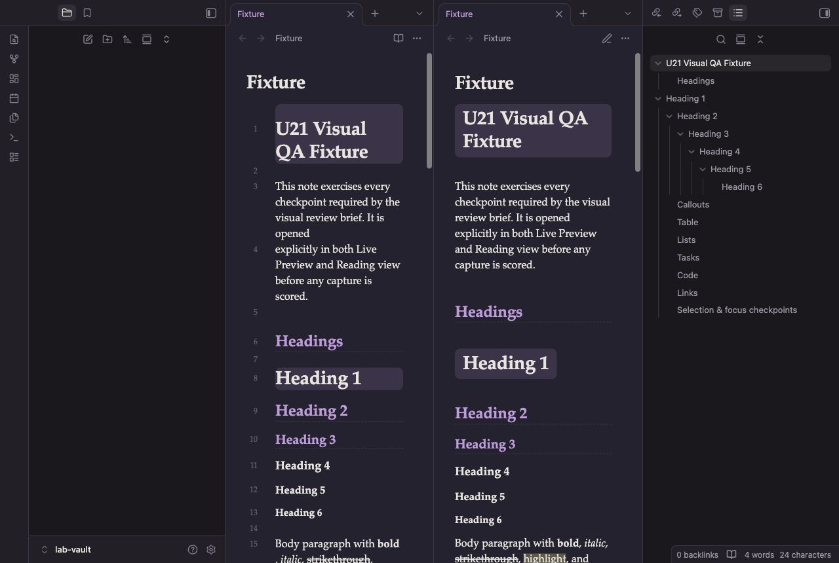This screenshot has width=839, height=563.
Task: Click 0 backlinks in status bar
Action: click(697, 555)
